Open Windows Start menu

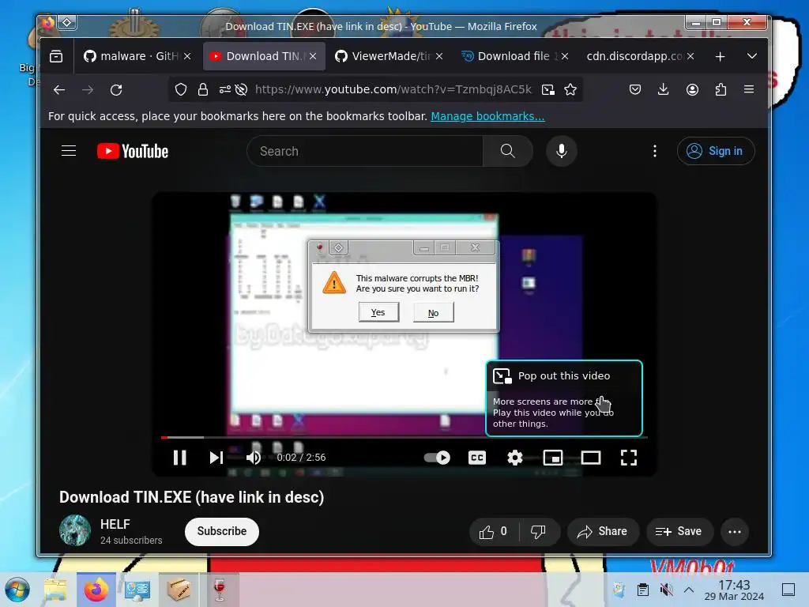click(17, 590)
